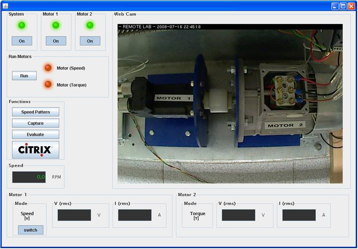
Task: Click the red Motor (Speed) indicator light
Action: pos(48,68)
